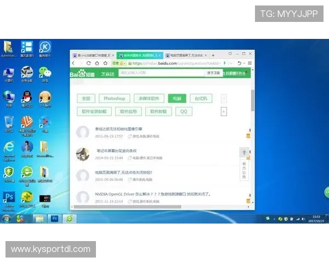Open the Kugou music K desktop icon

[x=45, y=49]
